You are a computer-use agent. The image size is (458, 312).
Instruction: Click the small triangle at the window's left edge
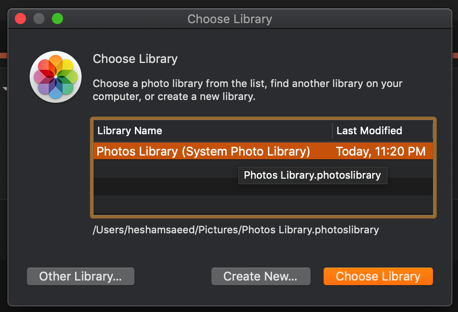[x=5, y=88]
